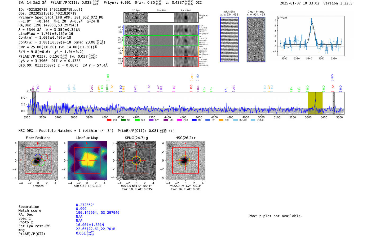The width and height of the screenshot is (371, 252).
Task: Click the Obs: 20220531v016_4021820719 line
Action: (x=47, y=13)
